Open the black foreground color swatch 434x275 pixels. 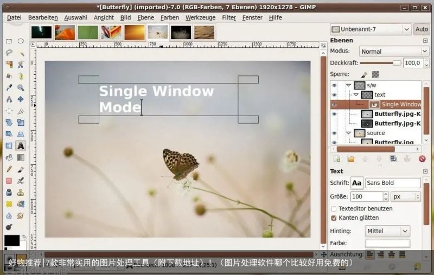12,240
